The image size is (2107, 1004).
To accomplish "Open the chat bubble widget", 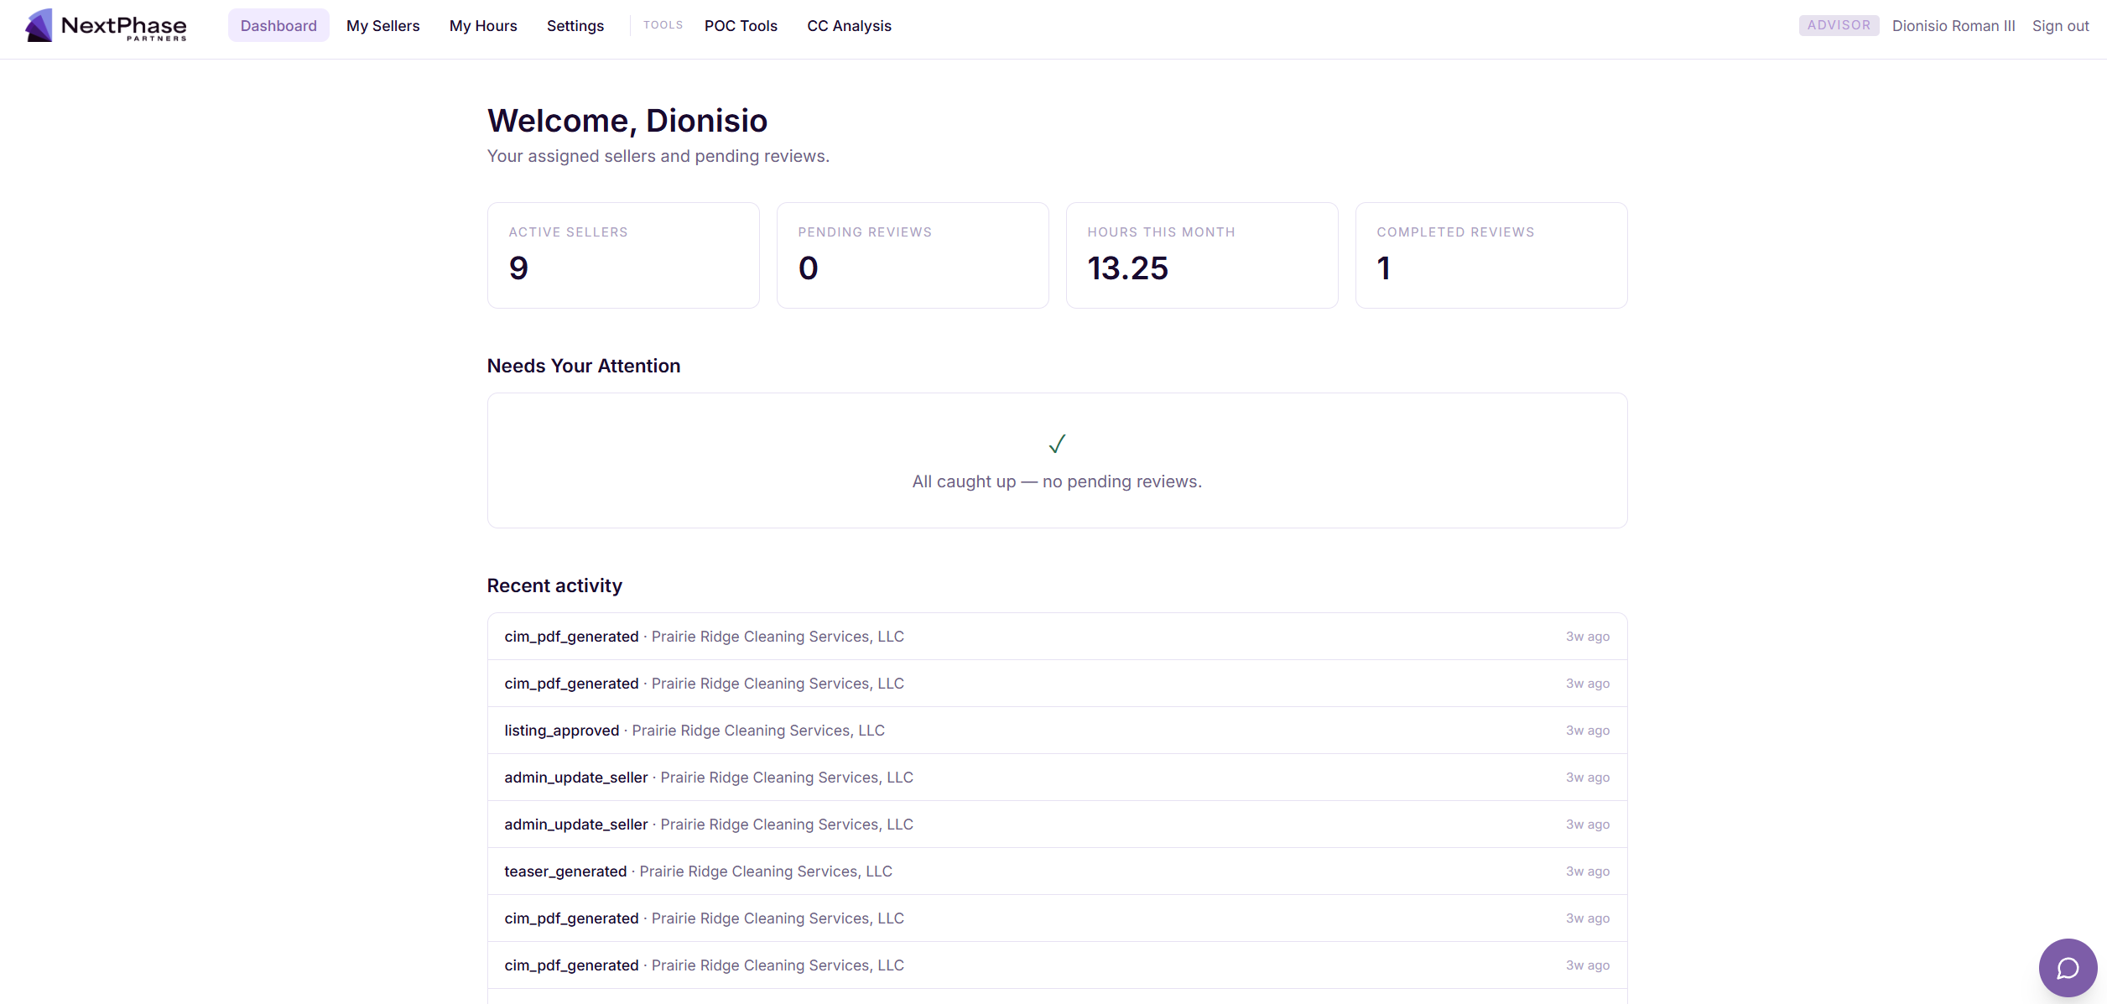I will 2068,967.
